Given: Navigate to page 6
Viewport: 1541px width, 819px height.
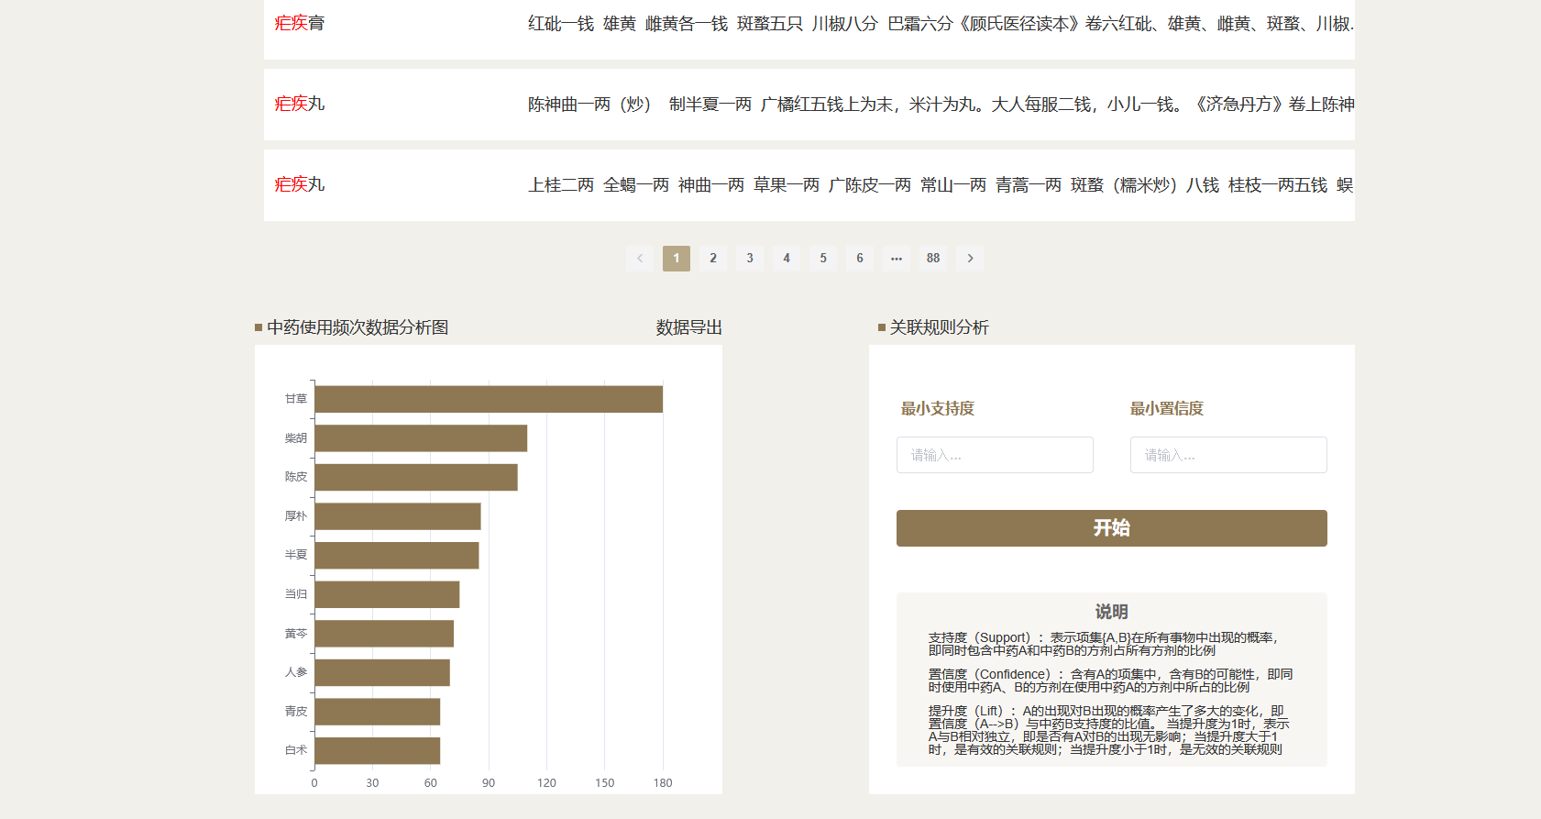Looking at the screenshot, I should click(x=860, y=259).
